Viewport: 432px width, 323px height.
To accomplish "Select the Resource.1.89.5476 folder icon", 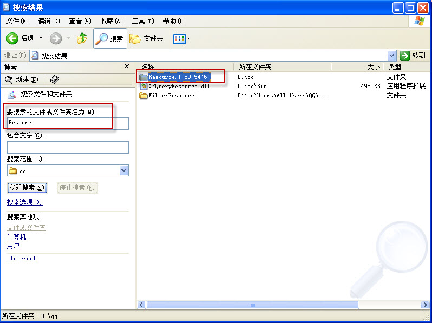I will pyautogui.click(x=143, y=77).
